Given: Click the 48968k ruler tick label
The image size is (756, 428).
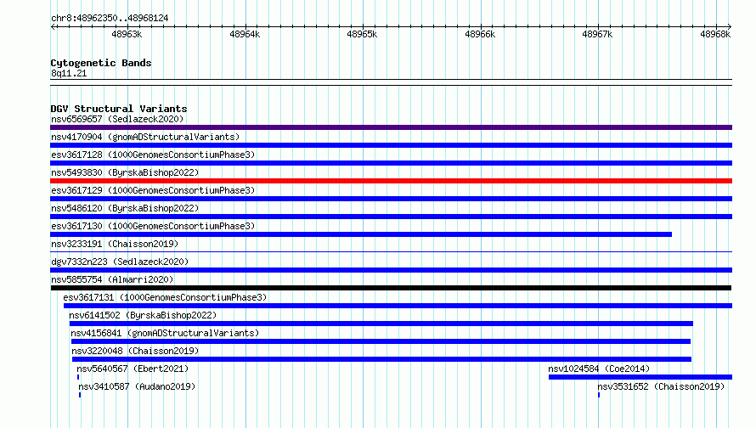Looking at the screenshot, I should tap(715, 34).
